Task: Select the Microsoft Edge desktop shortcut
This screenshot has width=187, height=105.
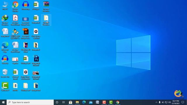Action: click(x=5, y=47)
